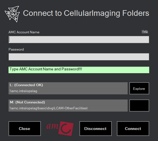
Task: Click the Disconnect button
Action: [95, 129]
